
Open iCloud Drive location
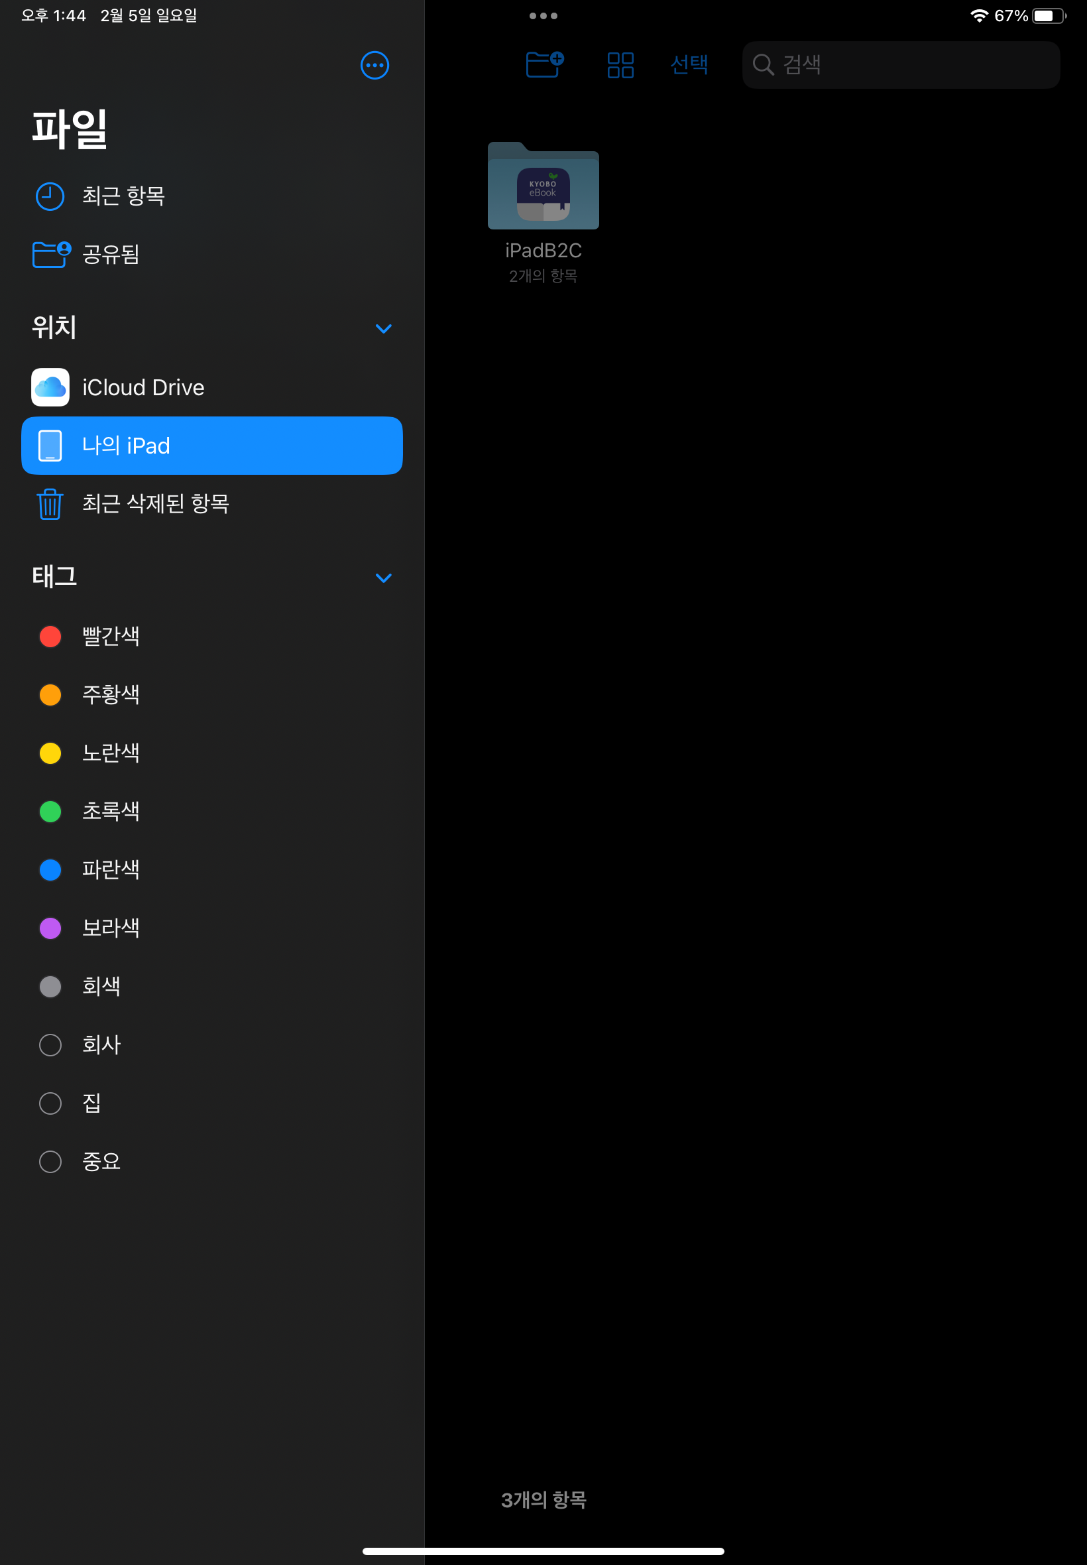pos(143,388)
